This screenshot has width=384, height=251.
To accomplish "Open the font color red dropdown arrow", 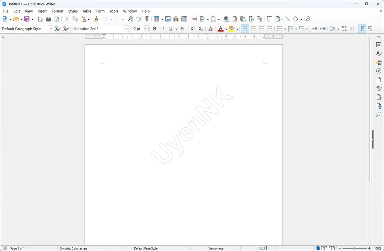I will click(x=226, y=29).
